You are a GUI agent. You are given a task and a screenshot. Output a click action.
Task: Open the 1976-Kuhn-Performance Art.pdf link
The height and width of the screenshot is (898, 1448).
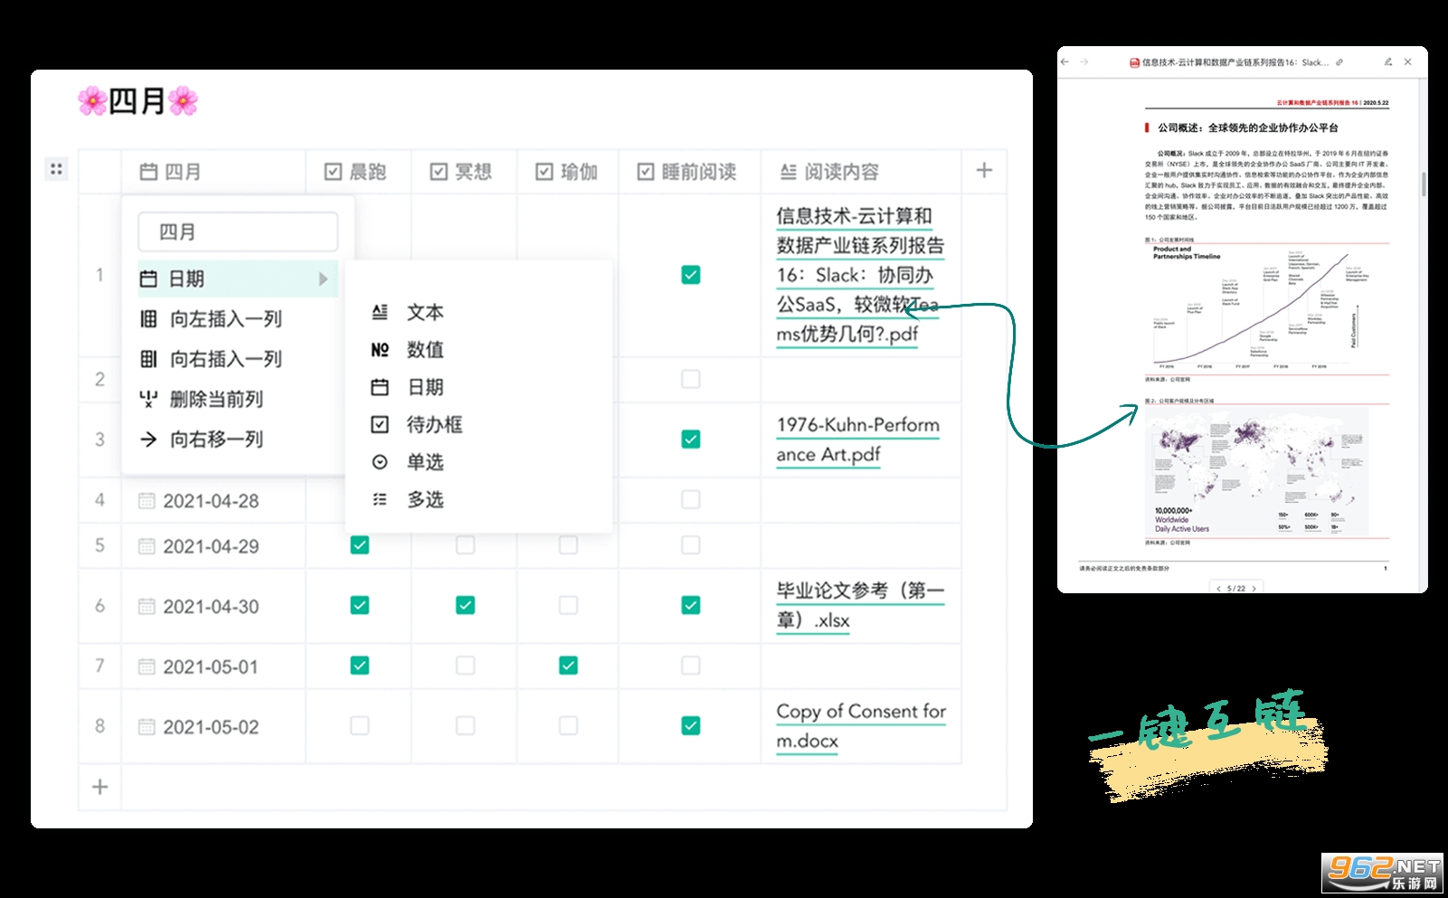856,440
